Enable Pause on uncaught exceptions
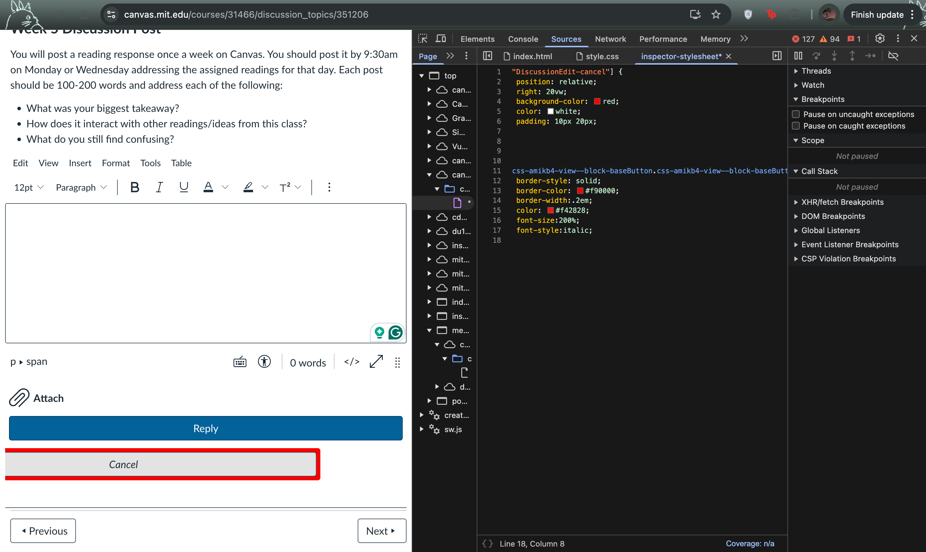Image resolution: width=926 pixels, height=552 pixels. 796,114
